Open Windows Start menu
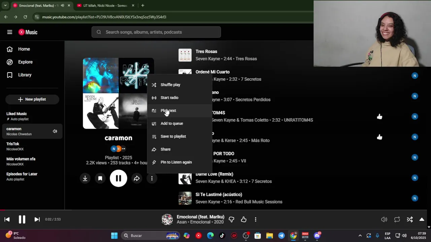Viewport: 431px width, 242px height. (x=114, y=236)
